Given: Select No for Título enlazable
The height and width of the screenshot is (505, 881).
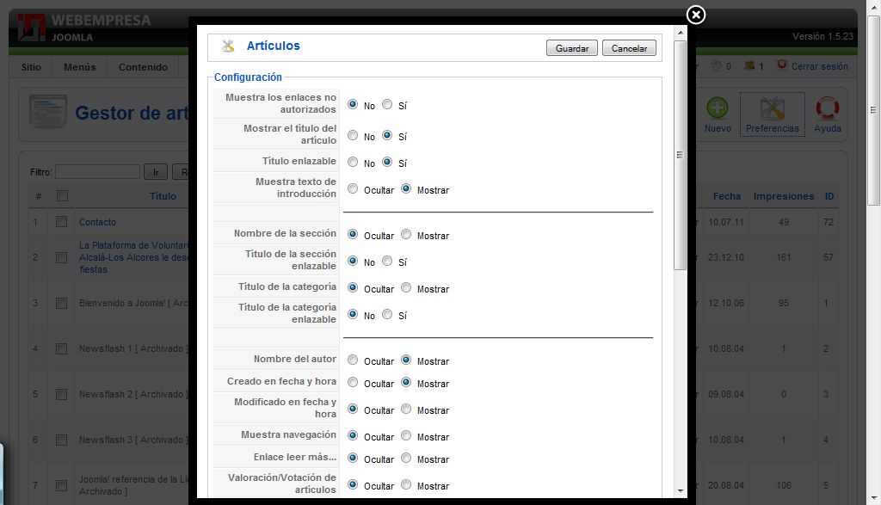Looking at the screenshot, I should click(353, 163).
